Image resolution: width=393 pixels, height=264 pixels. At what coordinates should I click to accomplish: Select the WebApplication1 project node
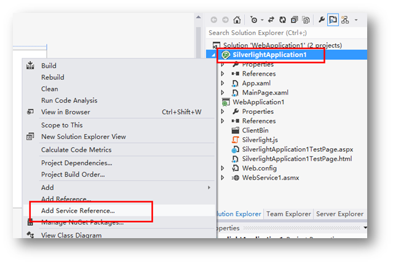tap(258, 102)
